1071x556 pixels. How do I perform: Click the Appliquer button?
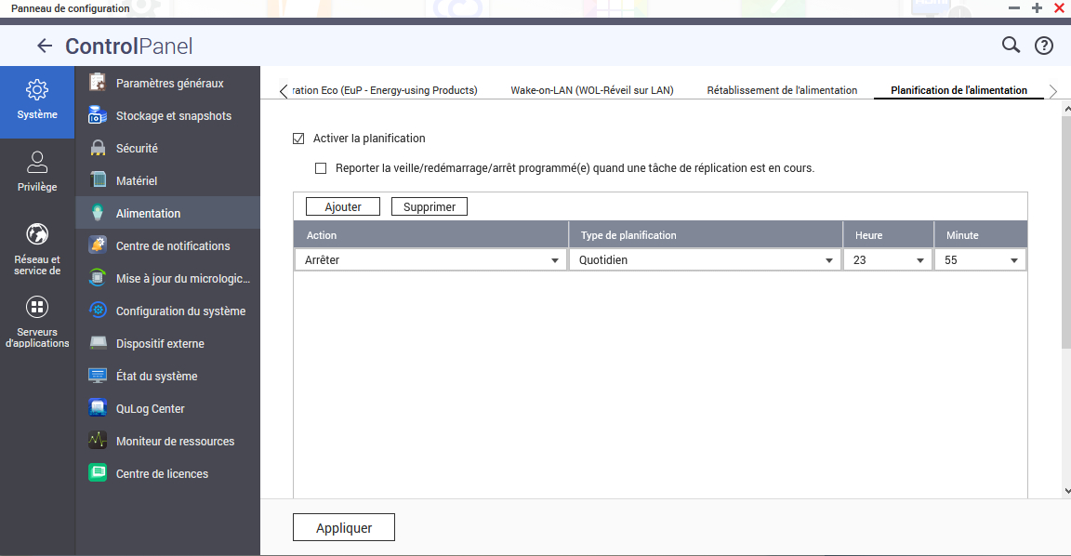tap(344, 527)
